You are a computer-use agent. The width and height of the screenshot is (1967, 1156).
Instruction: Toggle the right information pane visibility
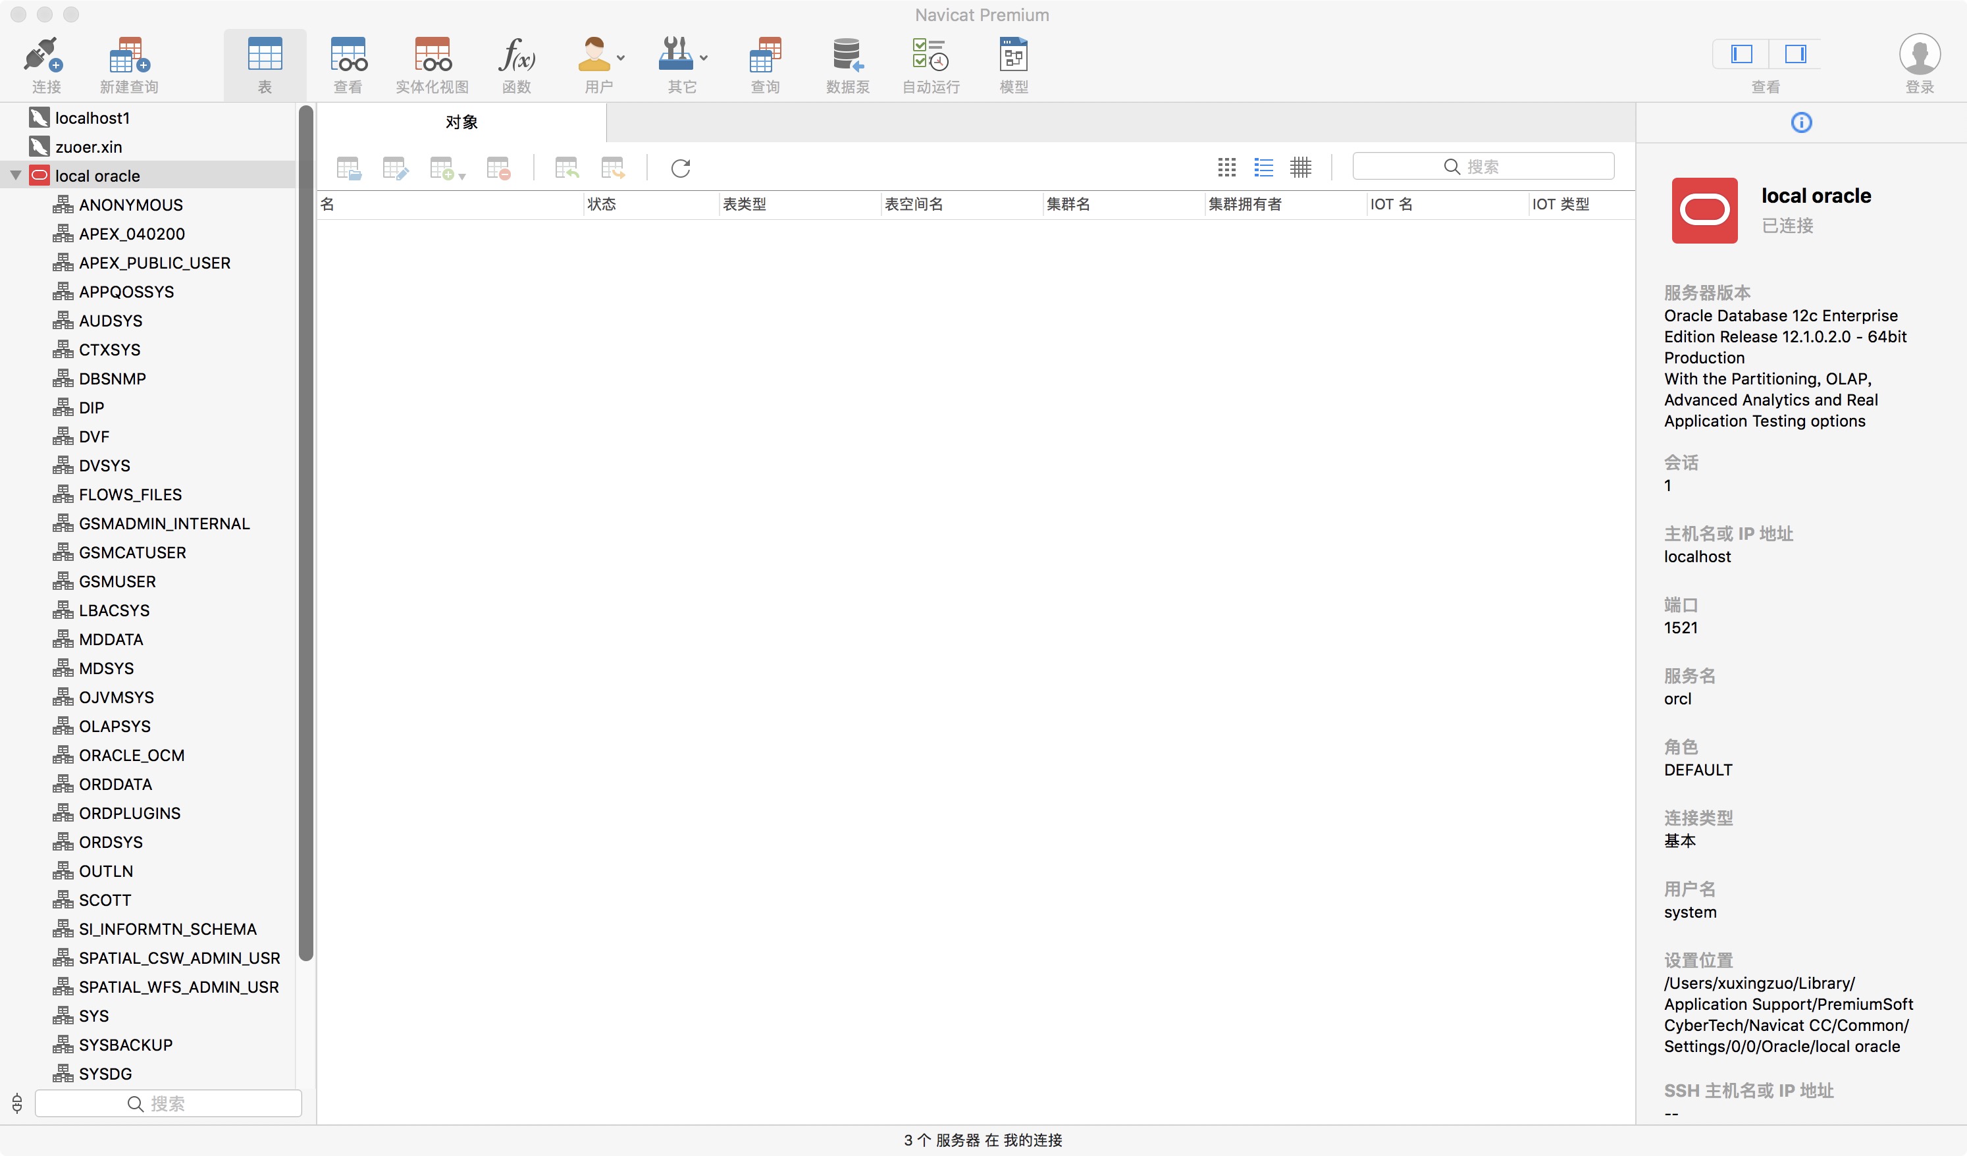[1795, 54]
